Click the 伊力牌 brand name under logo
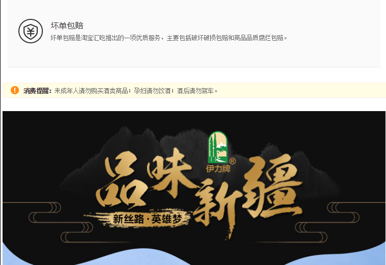 (218, 169)
